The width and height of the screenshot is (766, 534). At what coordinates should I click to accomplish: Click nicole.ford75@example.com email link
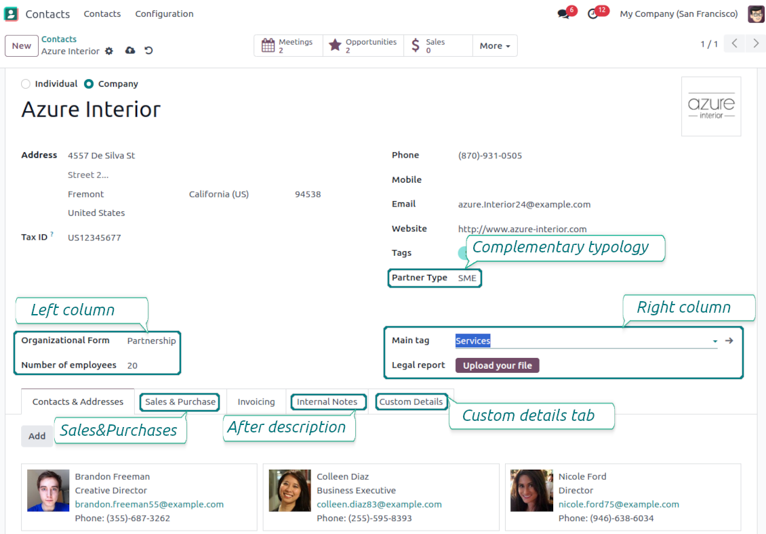coord(618,504)
